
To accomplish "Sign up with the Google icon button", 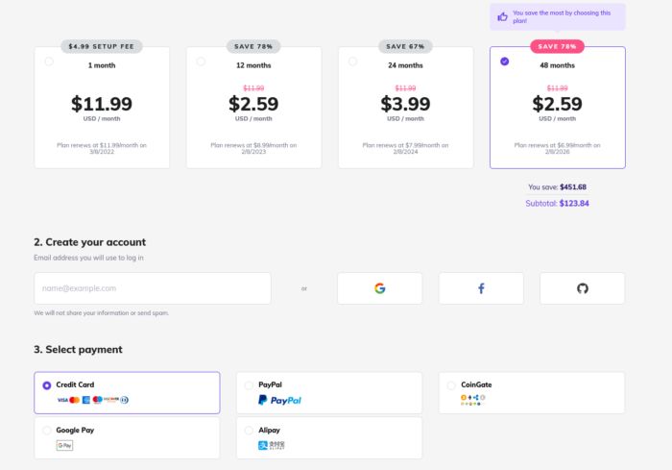I will (379, 288).
